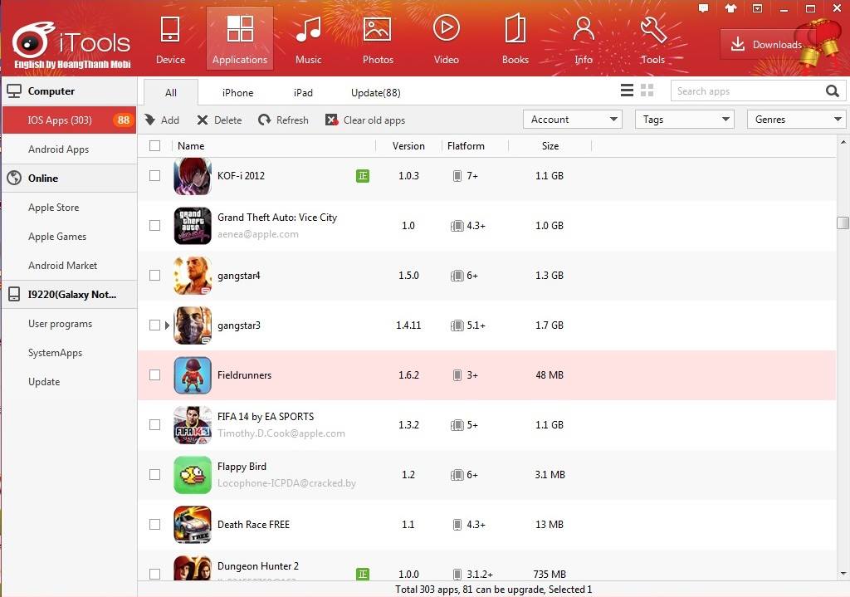
Task: Click the green badge on Dungeon Hunter 2
Action: tap(363, 574)
